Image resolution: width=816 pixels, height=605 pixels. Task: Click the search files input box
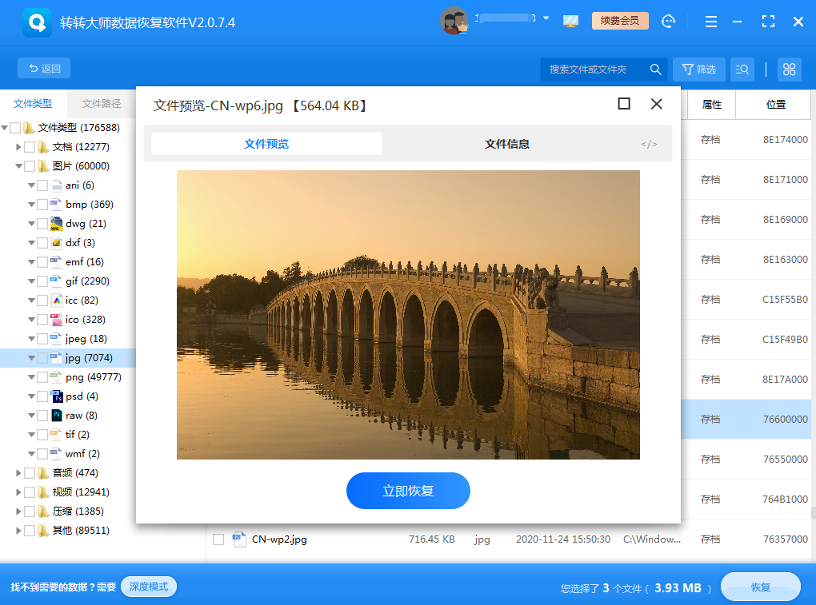click(x=596, y=70)
